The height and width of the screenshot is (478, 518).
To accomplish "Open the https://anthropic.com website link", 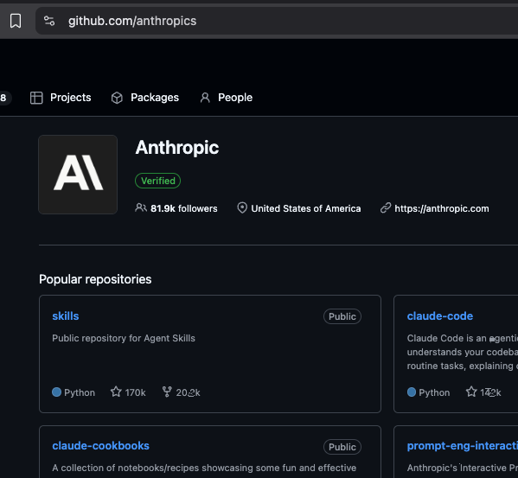I will (x=442, y=208).
